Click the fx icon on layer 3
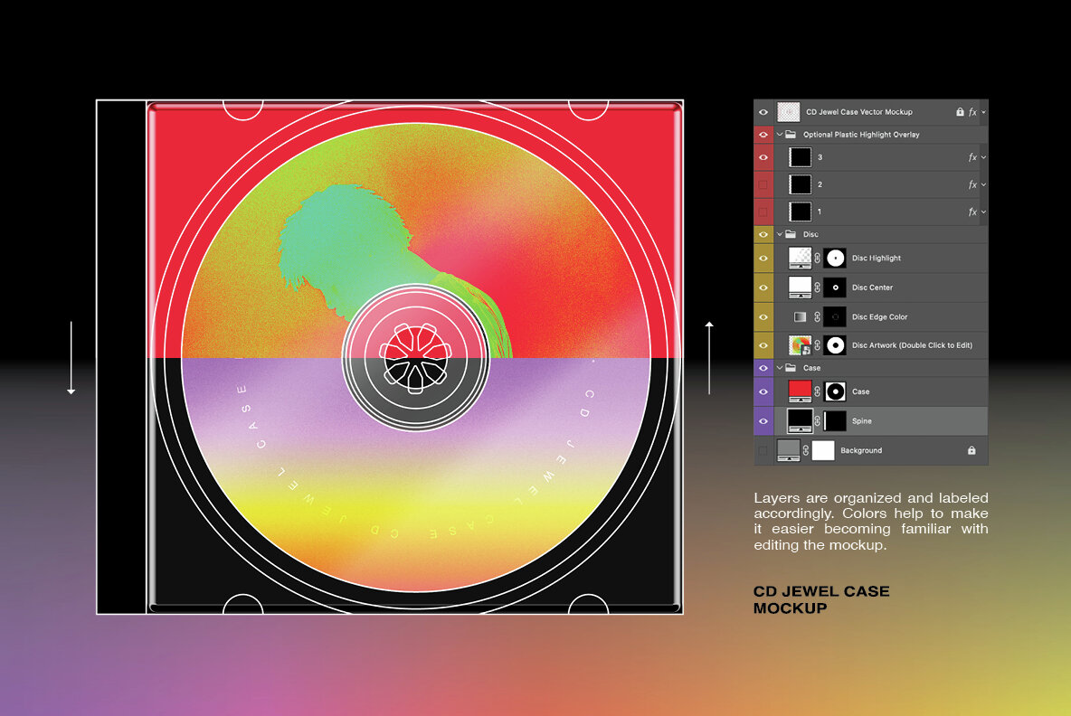This screenshot has height=716, width=1071. click(x=971, y=158)
